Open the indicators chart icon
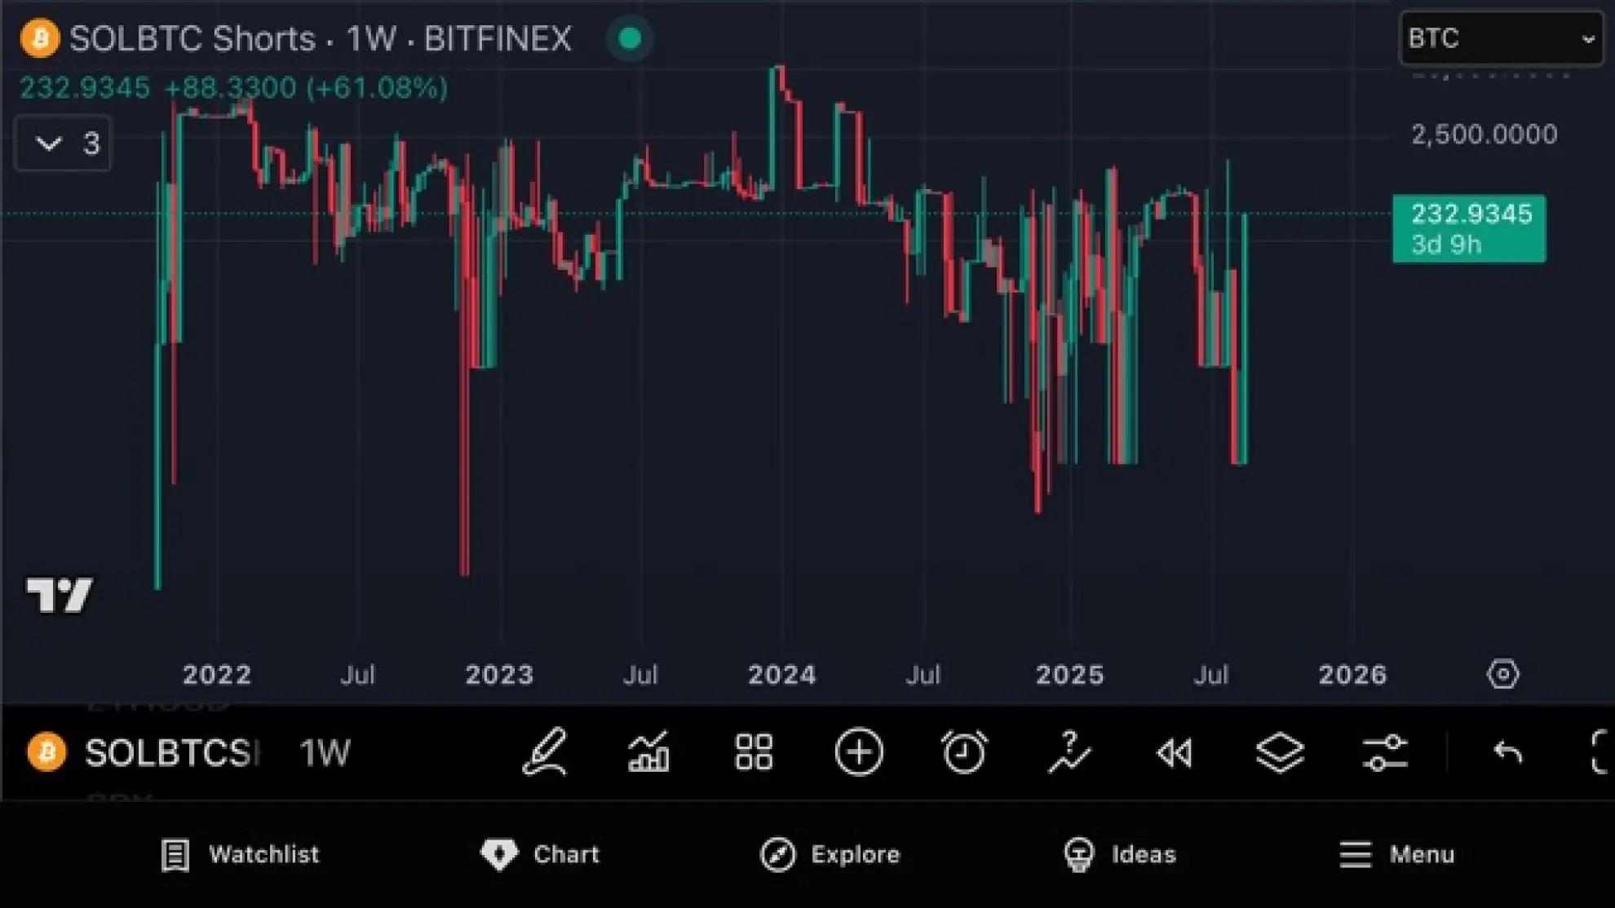 click(649, 752)
